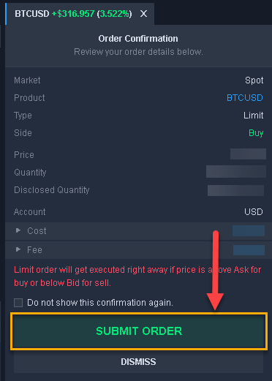This screenshot has height=381, width=272.
Task: Click the blurred Price value
Action: coord(248,154)
